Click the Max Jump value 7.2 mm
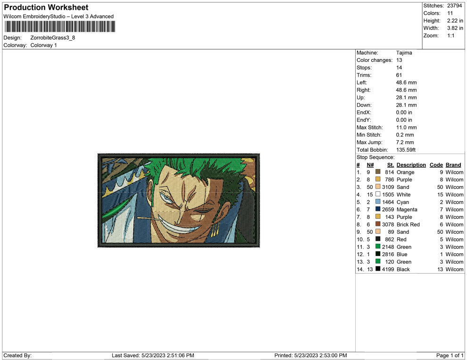 (405, 142)
